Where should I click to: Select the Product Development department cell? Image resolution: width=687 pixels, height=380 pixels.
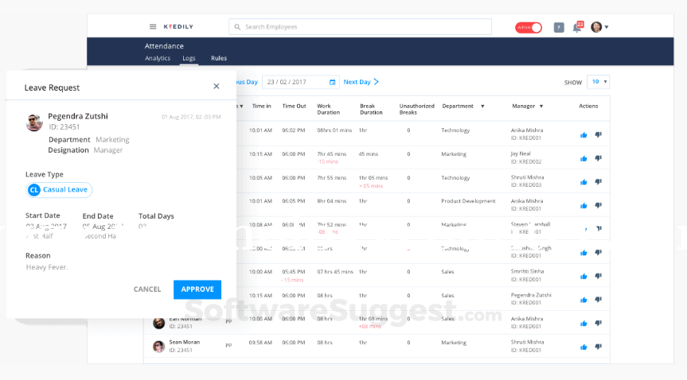pyautogui.click(x=468, y=201)
